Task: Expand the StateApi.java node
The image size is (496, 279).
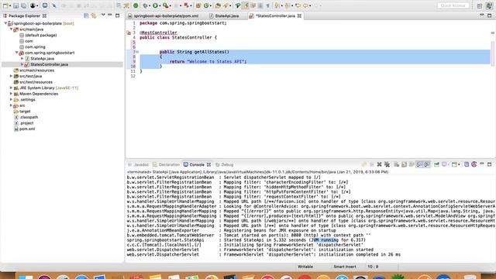Action: tap(22, 59)
